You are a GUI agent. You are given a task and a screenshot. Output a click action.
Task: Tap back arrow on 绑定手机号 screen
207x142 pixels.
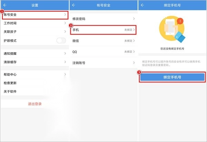(142, 5)
